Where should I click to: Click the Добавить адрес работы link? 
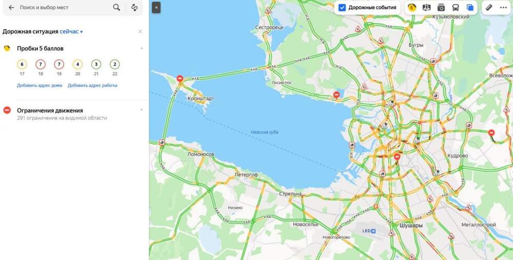pos(92,85)
